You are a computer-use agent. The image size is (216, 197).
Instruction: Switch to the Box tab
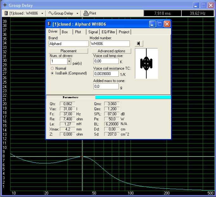coord(65,32)
